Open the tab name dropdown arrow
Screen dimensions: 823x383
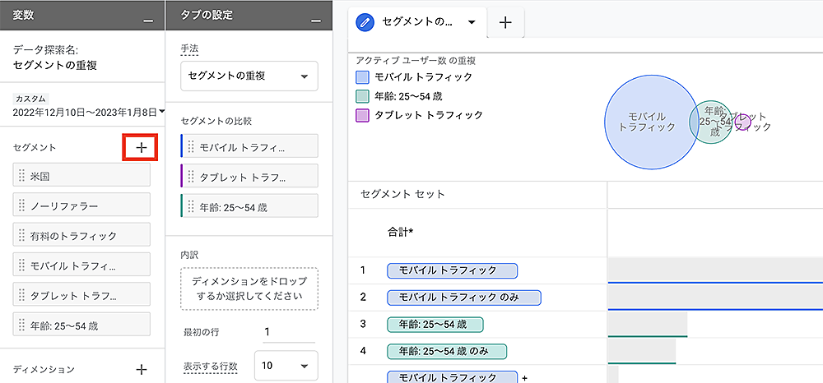point(472,22)
